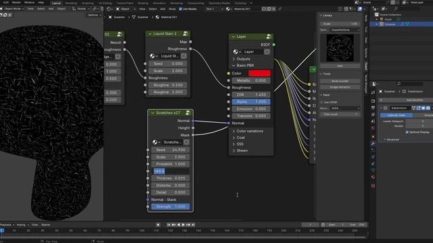Click the scratches library preview thumbnail
The height and width of the screenshot is (243, 433).
(340, 48)
